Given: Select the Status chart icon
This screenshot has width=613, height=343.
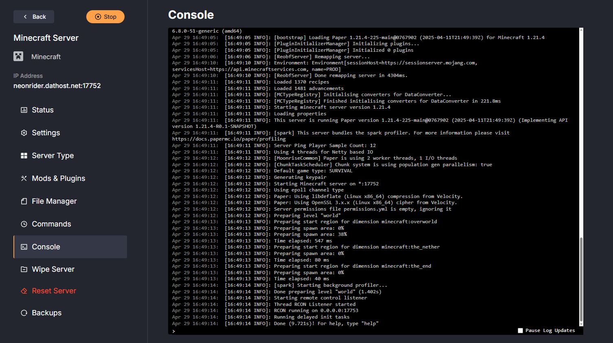Looking at the screenshot, I should tap(23, 110).
